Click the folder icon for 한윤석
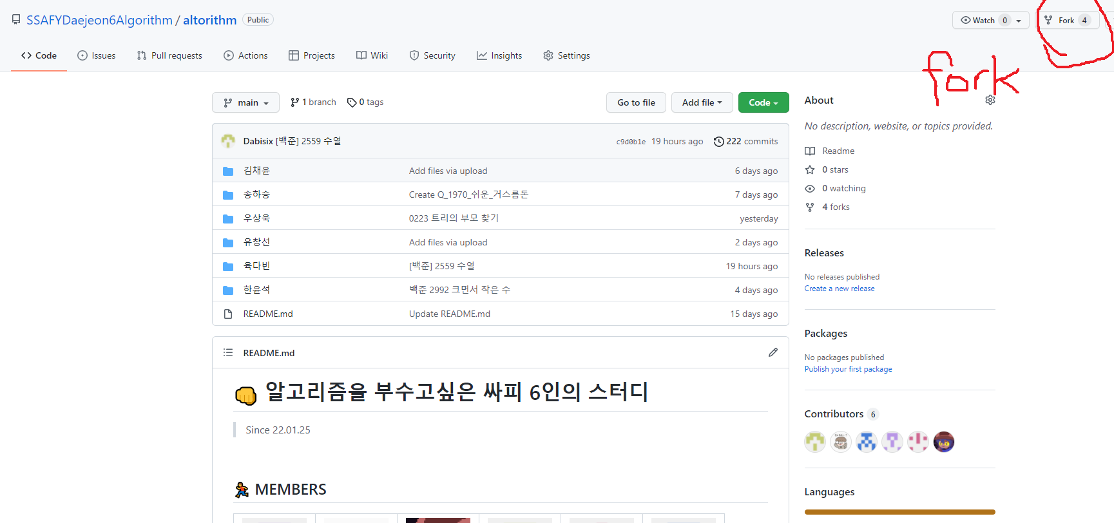 (228, 290)
